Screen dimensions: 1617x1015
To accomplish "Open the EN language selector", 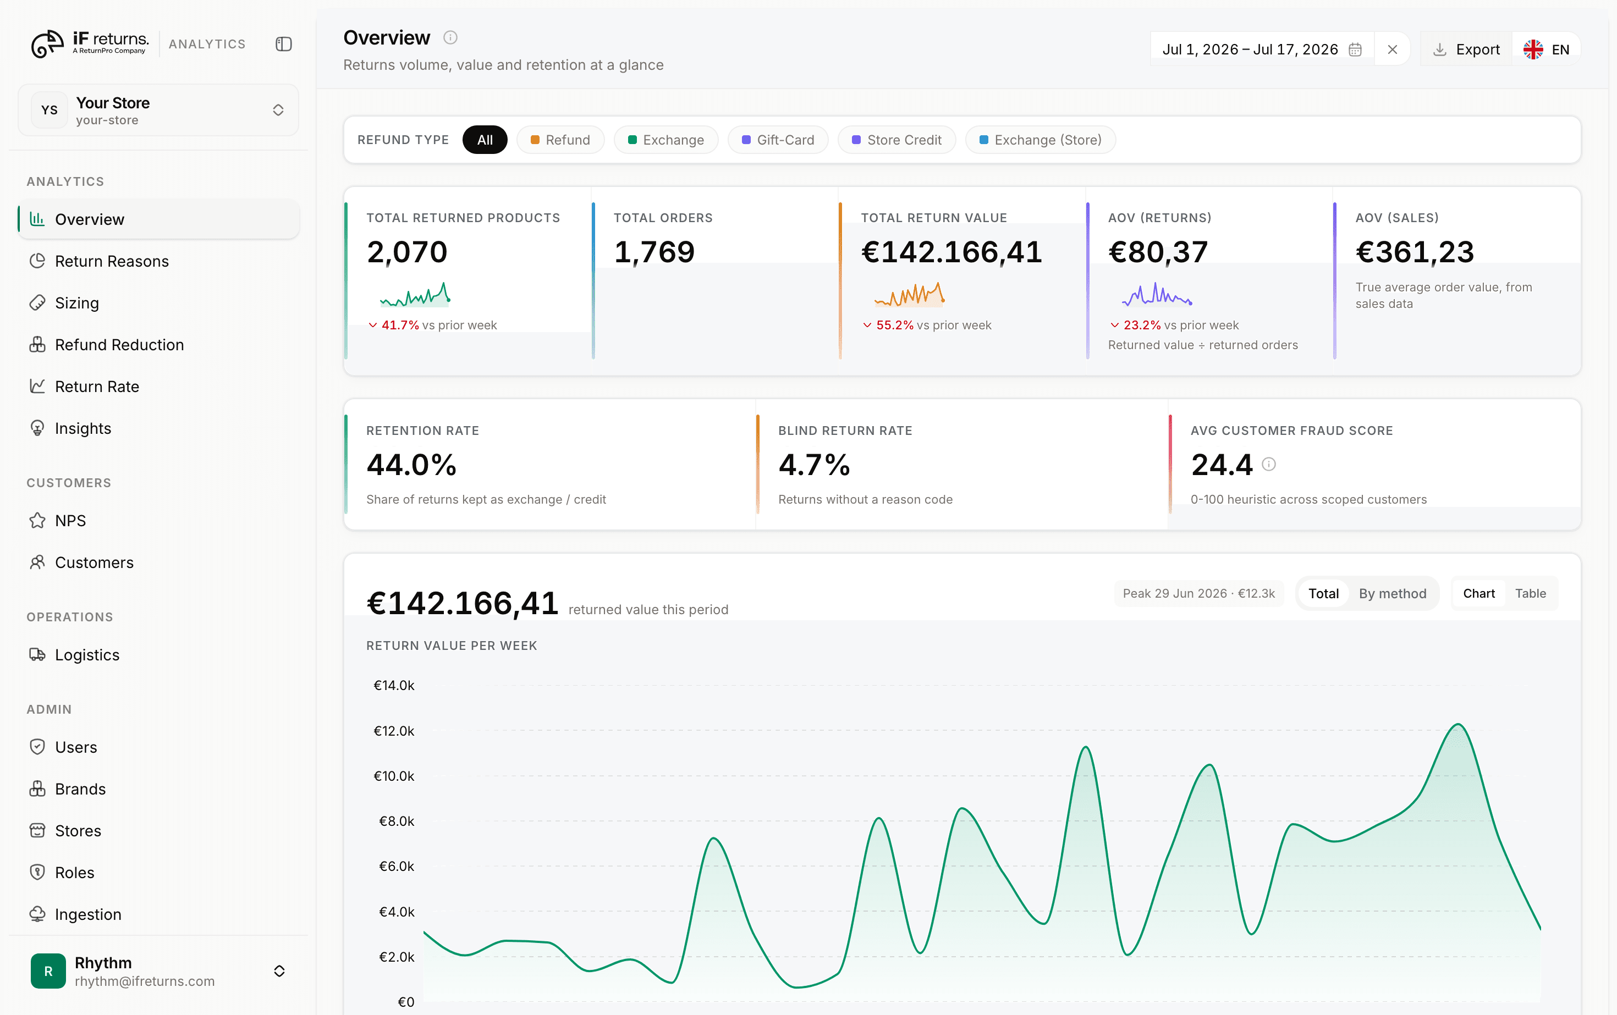I will (x=1547, y=49).
